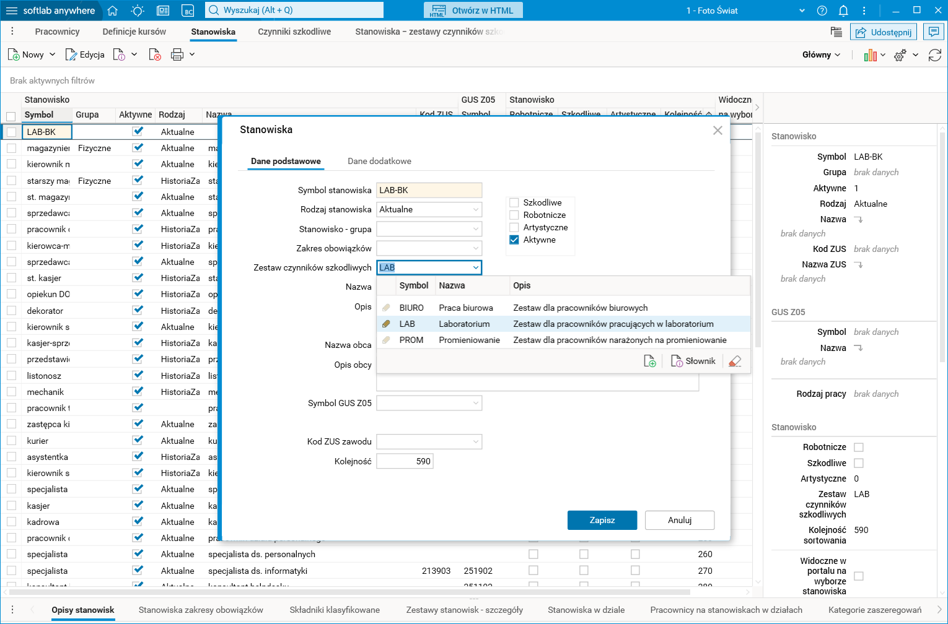
Task: Toggle the Artystyczne checkbox in the dialog
Action: (x=514, y=227)
